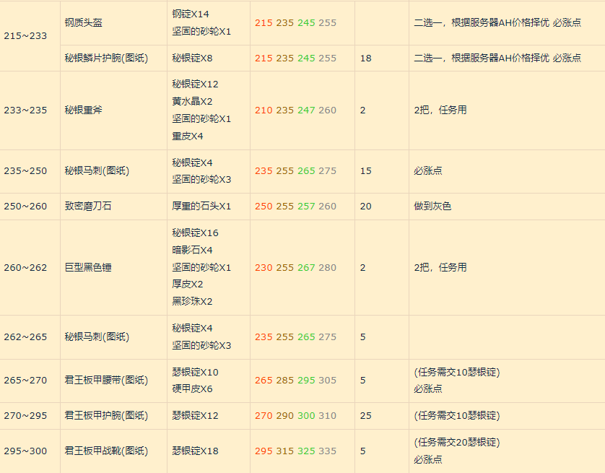605x473 pixels.
Task: Click the 钢质头盔 item name
Action: [84, 23]
